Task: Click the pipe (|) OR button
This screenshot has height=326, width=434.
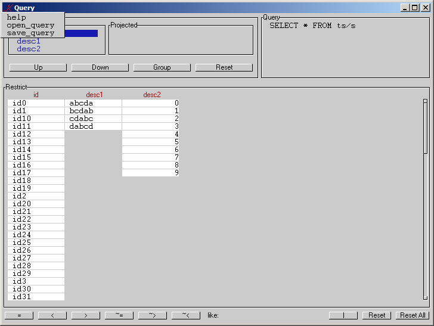Action: [343, 315]
